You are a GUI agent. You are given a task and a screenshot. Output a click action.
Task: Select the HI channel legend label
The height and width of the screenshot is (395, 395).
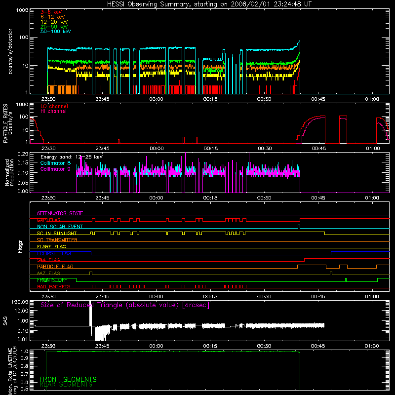click(53, 111)
